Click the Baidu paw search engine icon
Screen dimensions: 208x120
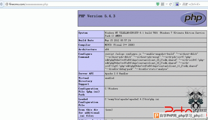pyautogui.click(x=177, y=4)
